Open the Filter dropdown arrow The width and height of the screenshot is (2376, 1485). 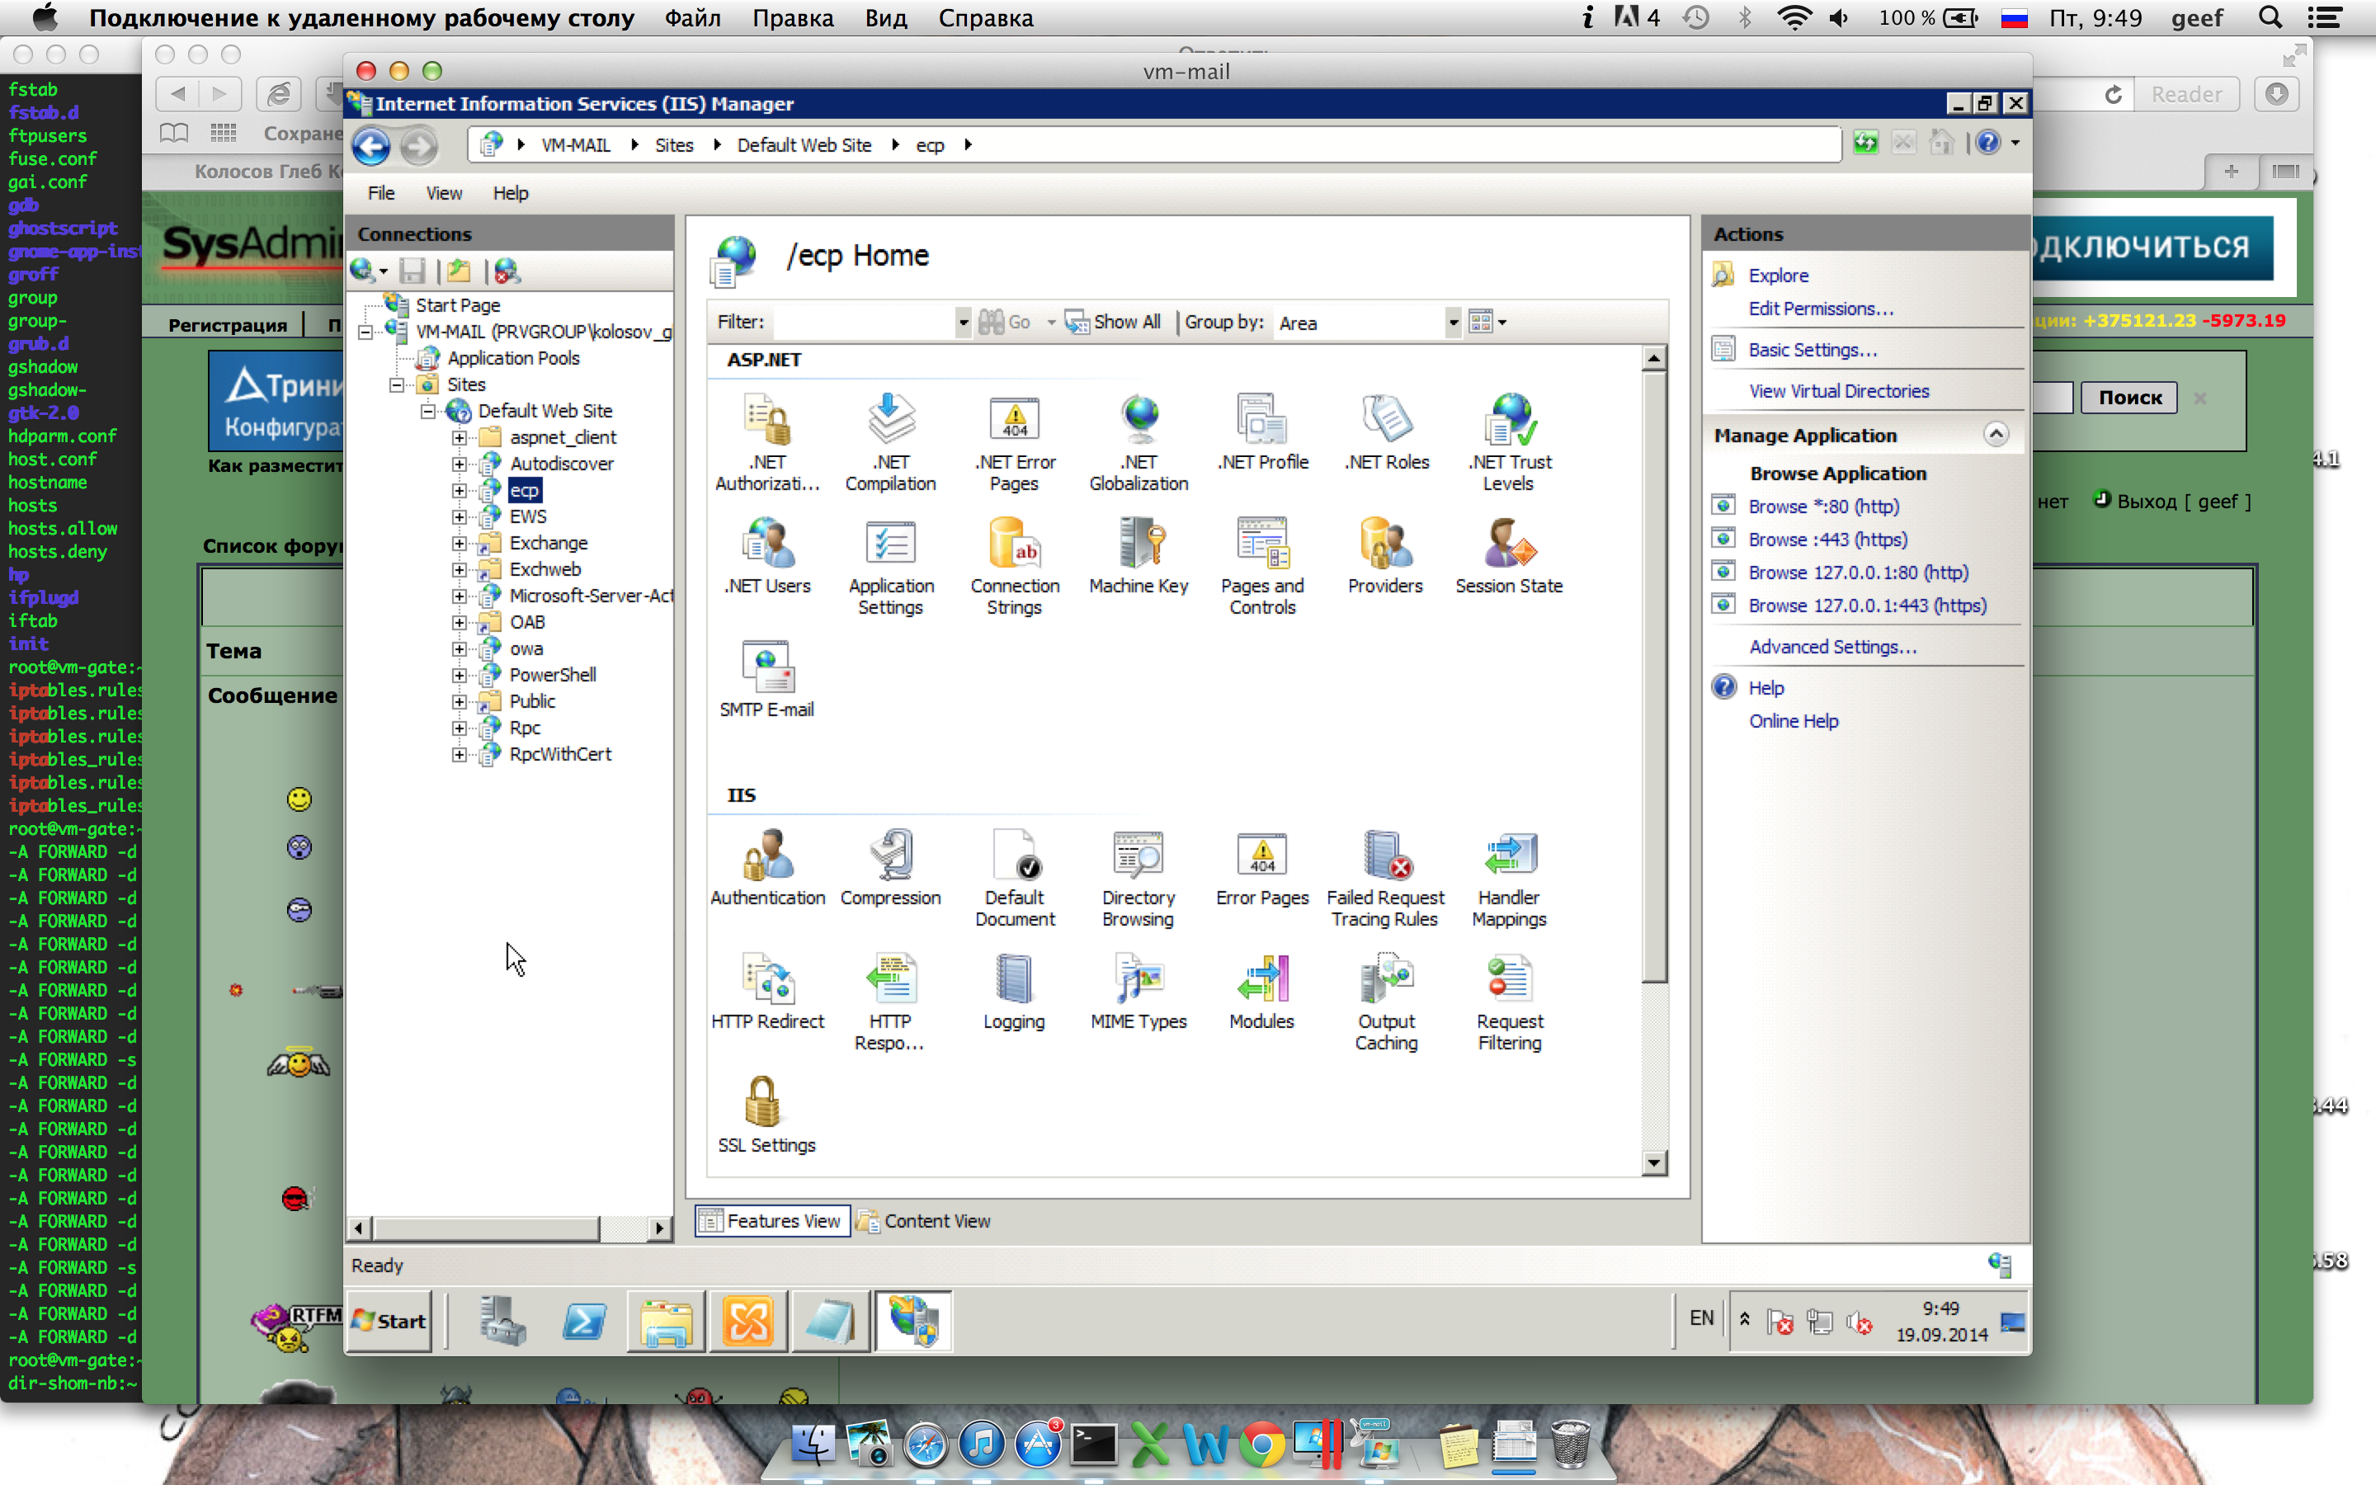(962, 322)
